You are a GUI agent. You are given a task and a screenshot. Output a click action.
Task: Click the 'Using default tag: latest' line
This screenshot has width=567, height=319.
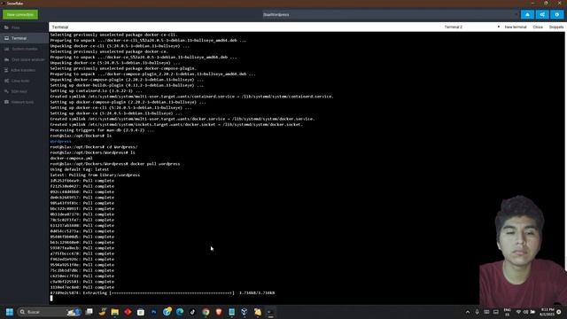[x=79, y=169]
